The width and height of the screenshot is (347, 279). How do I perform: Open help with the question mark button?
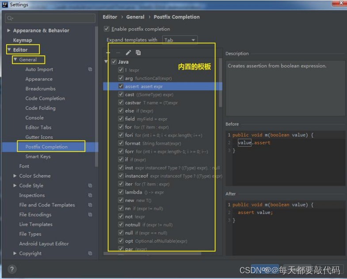click(12, 269)
